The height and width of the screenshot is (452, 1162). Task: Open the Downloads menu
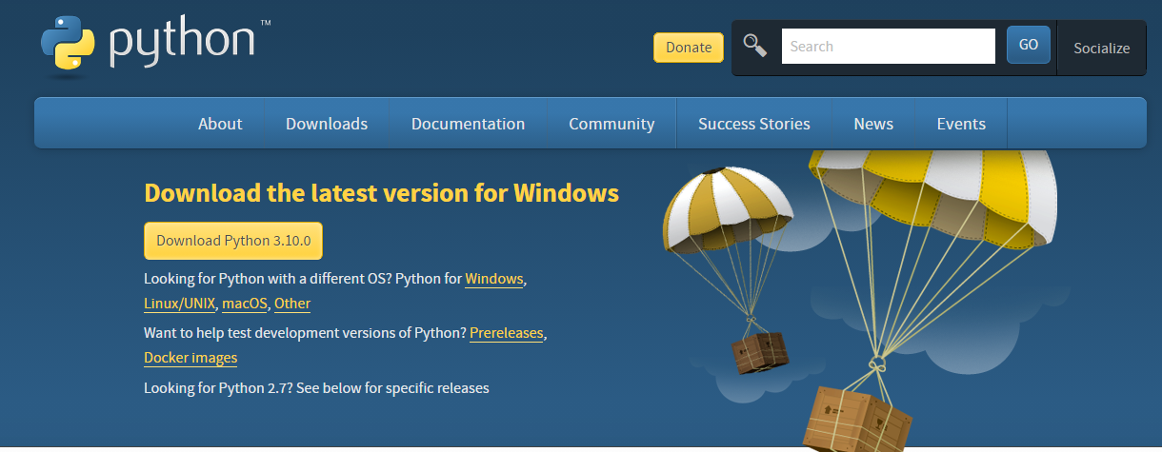tap(327, 124)
